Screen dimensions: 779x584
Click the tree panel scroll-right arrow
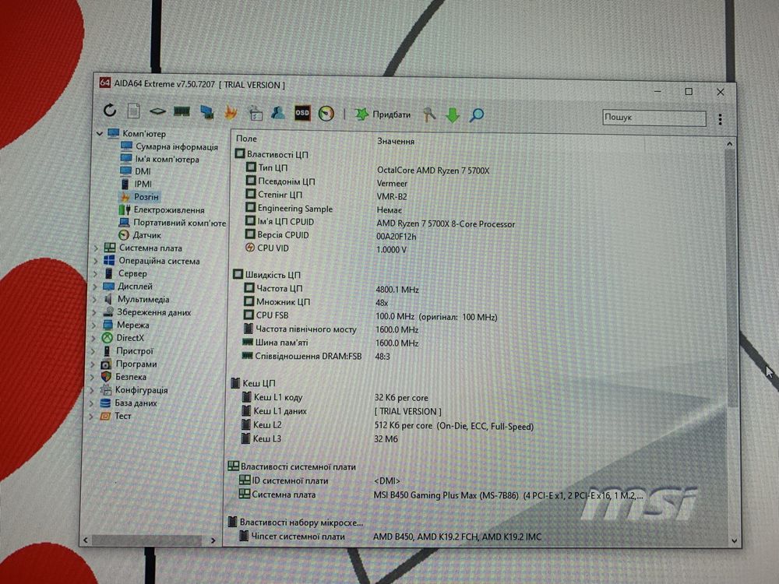point(213,540)
